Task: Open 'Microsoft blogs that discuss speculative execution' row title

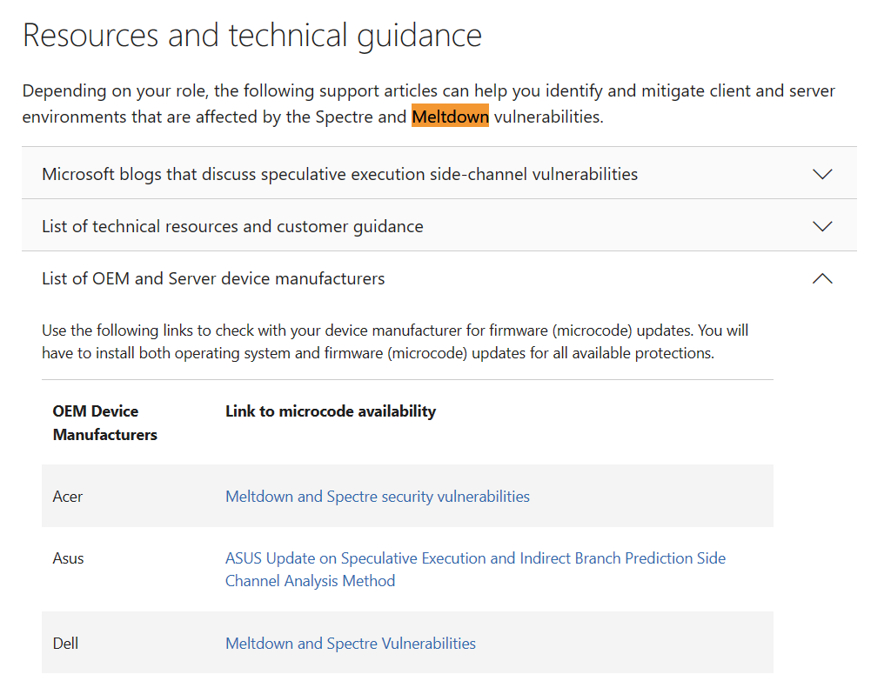Action: click(x=339, y=174)
